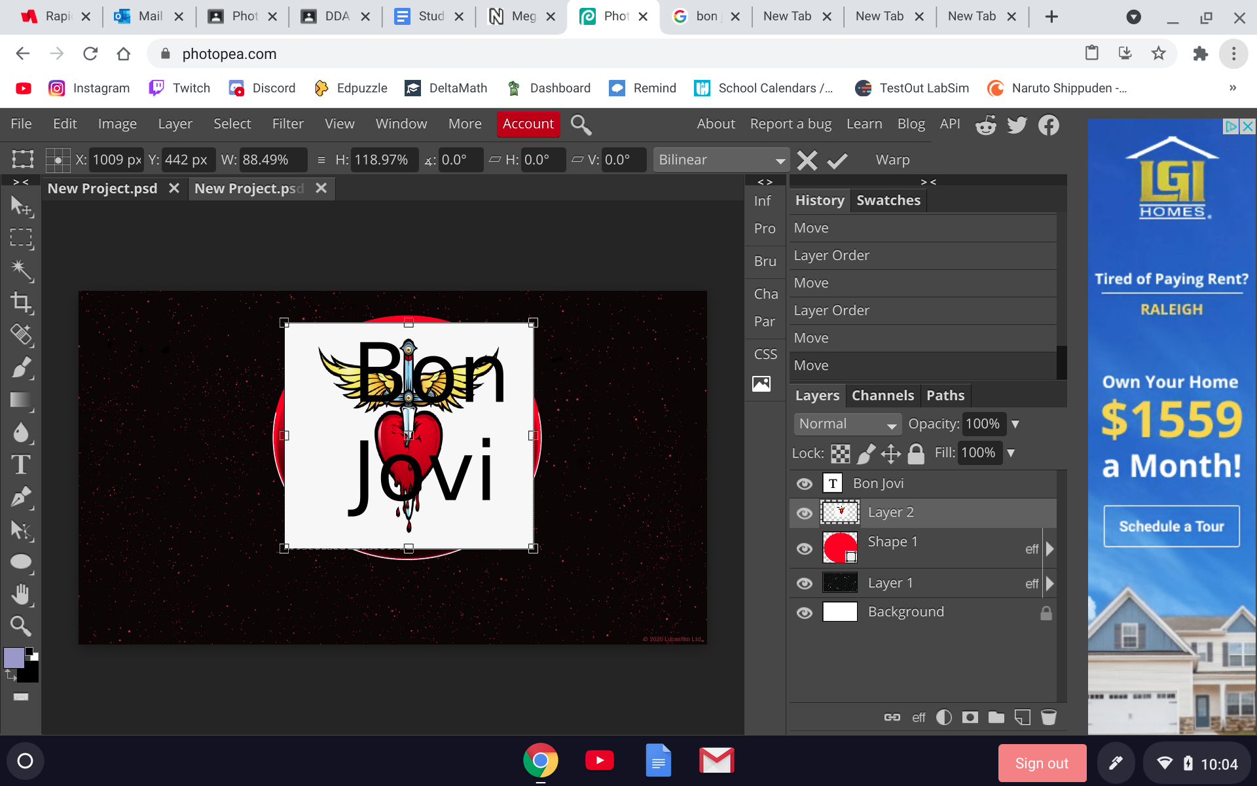
Task: Select the Ellipse shape tool
Action: point(21,562)
